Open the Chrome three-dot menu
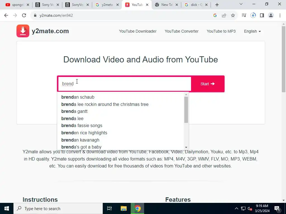 [x=280, y=16]
